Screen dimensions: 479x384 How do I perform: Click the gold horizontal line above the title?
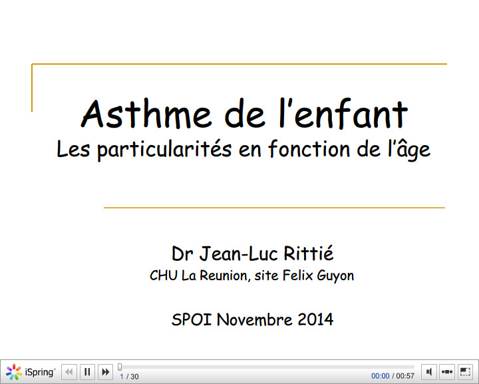(x=239, y=65)
